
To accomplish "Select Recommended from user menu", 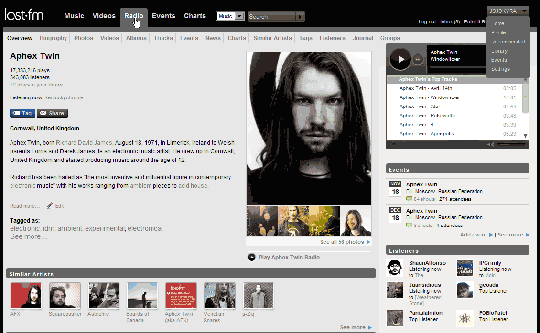I will tap(508, 42).
